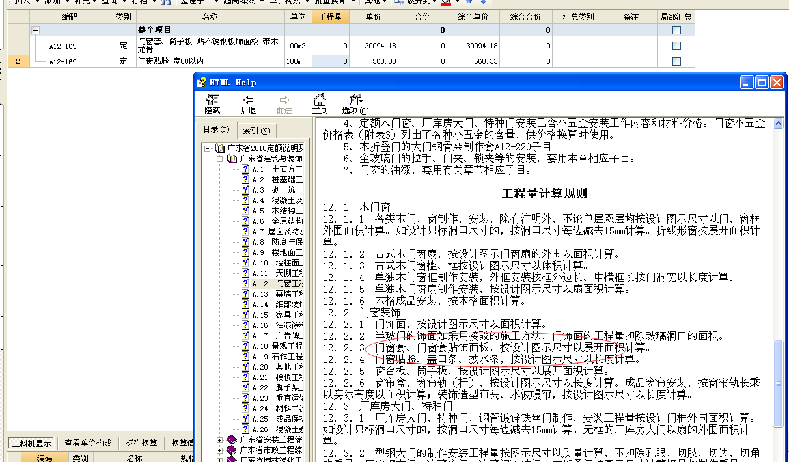Switch to the 目录(C) tab
Image resolution: width=789 pixels, height=462 pixels.
217,129
